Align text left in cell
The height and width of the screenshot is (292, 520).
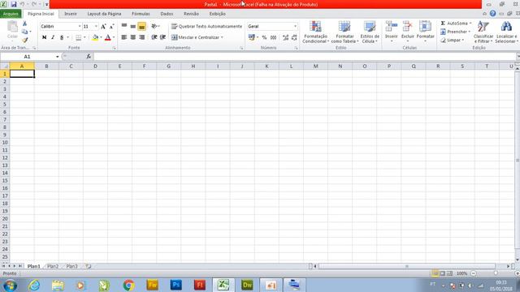click(124, 37)
